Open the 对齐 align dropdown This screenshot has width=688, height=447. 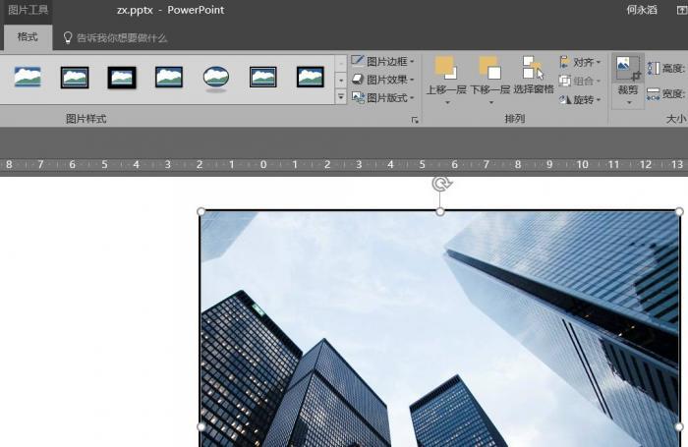point(580,62)
